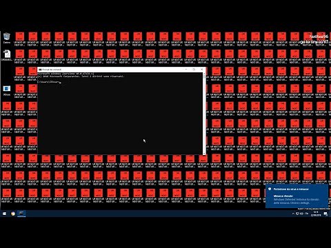The height and width of the screenshot is (248, 331).
Task: Click the shield icon in the Defender notification
Action: pyautogui.click(x=270, y=189)
